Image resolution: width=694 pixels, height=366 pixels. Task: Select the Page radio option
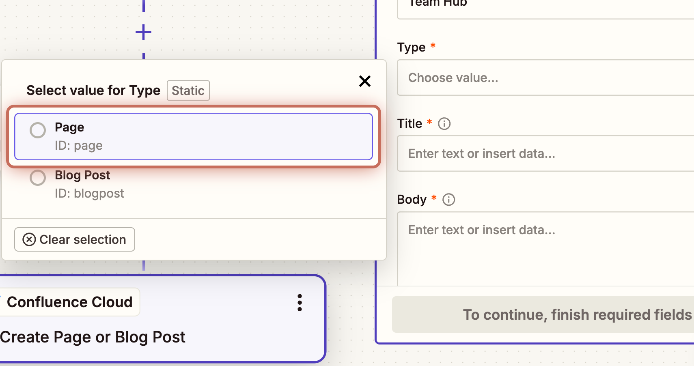38,130
